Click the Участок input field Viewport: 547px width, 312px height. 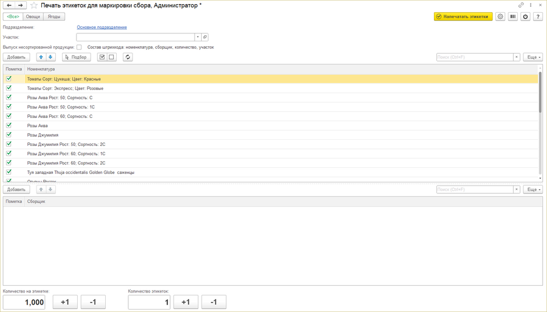point(136,37)
